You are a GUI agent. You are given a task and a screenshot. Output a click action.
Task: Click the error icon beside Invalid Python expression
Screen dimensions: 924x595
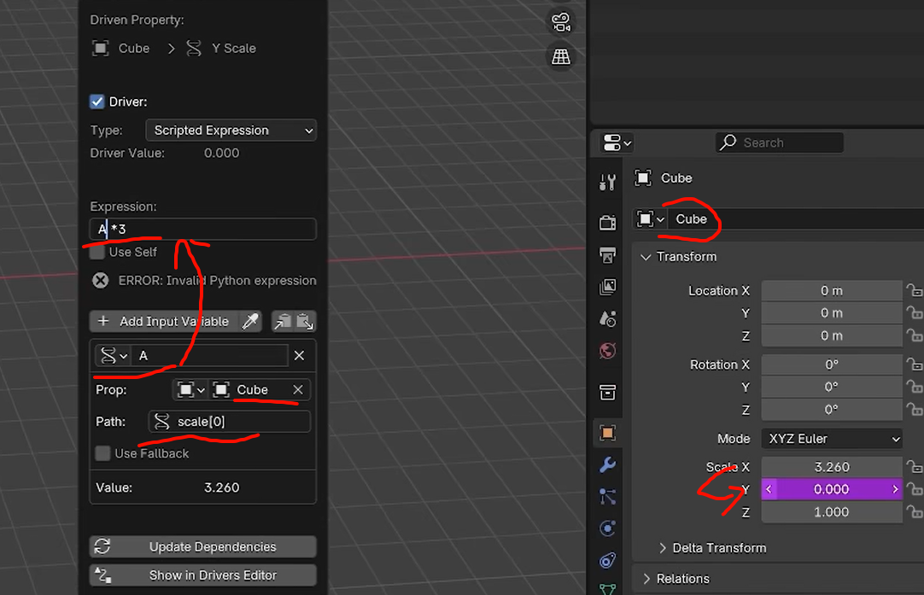pyautogui.click(x=100, y=280)
